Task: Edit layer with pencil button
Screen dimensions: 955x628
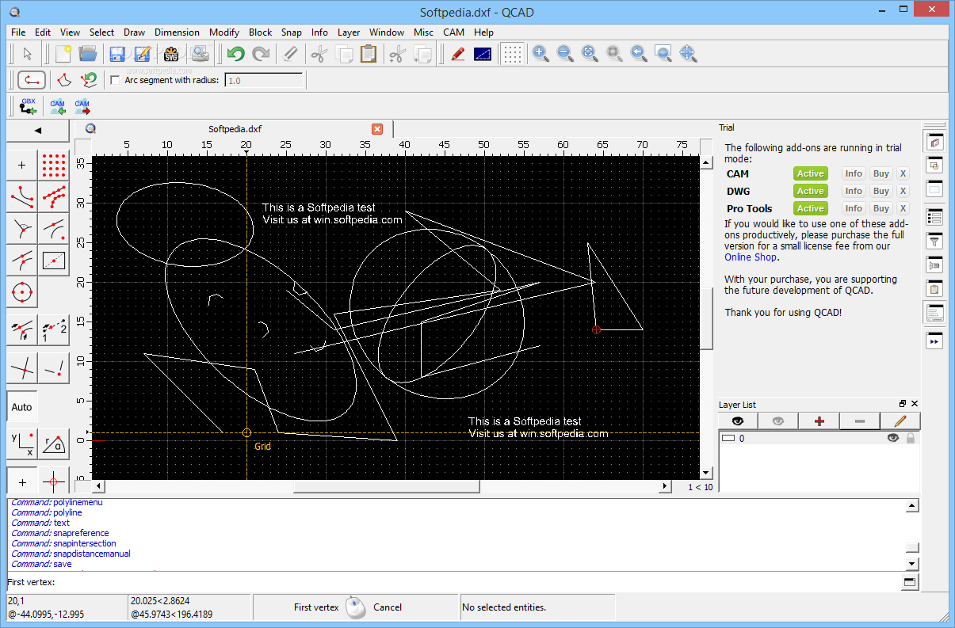Action: 900,421
